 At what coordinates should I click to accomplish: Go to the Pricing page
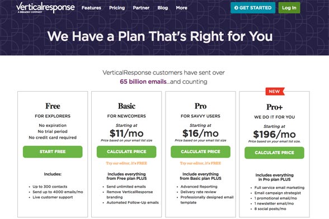point(117,8)
